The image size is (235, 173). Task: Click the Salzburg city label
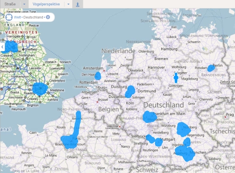(214, 159)
